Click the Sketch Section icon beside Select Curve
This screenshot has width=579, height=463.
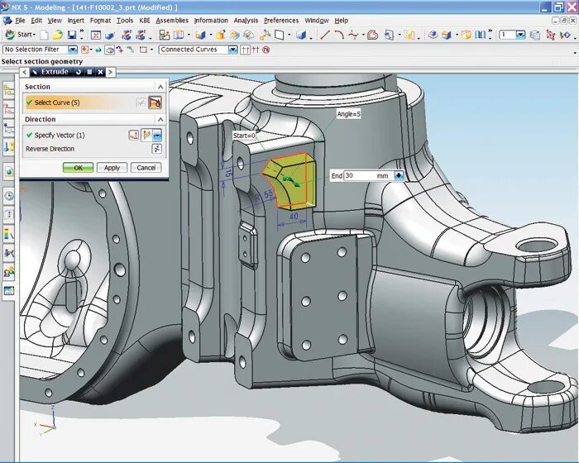tap(156, 103)
